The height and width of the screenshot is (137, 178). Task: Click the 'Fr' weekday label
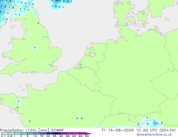pos(104,130)
